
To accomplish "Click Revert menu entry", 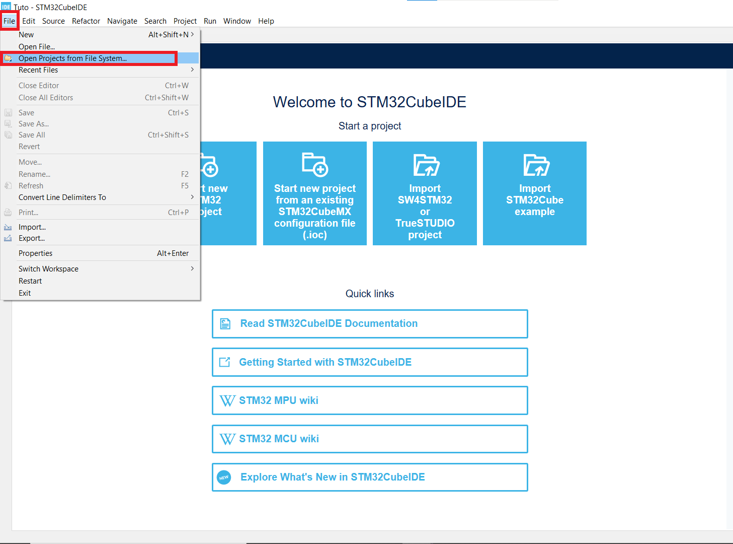I will click(100, 147).
